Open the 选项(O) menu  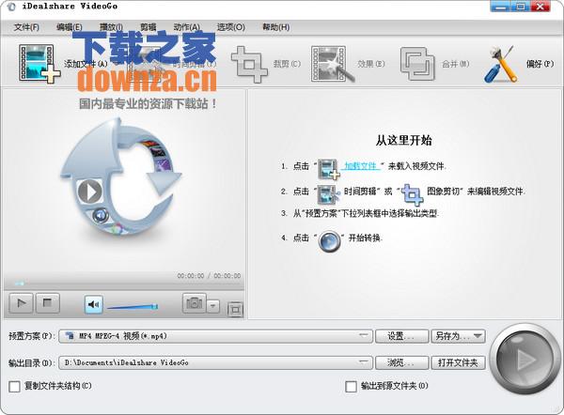pos(230,27)
